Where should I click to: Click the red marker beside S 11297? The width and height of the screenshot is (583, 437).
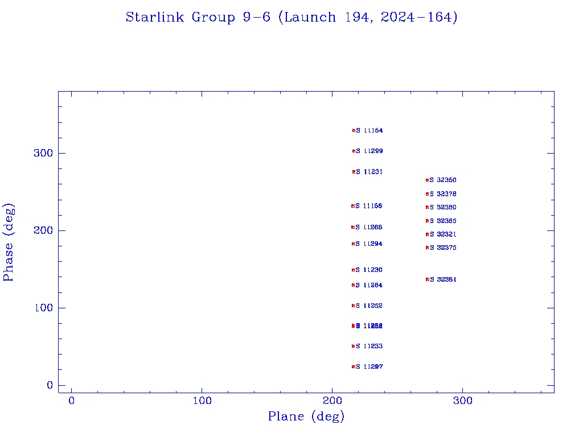353,367
